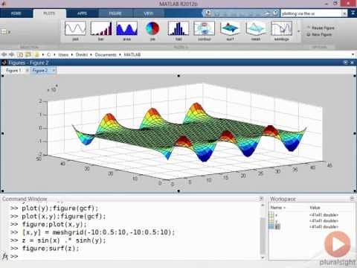Image resolution: width=357 pixels, height=268 pixels.
Task: Open the Figures panel actions menu
Action: click(x=346, y=63)
